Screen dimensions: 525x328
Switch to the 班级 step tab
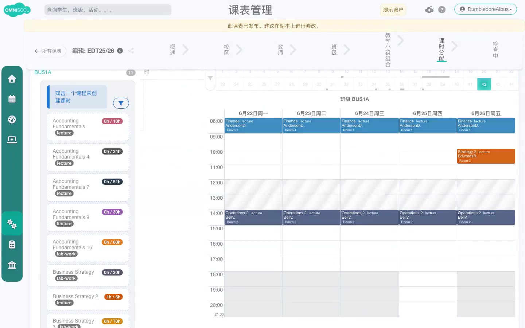334,50
